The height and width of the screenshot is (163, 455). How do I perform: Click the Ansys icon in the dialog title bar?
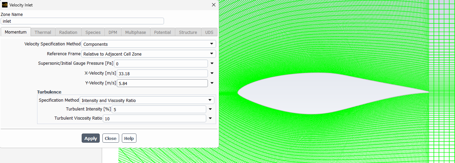point(5,5)
